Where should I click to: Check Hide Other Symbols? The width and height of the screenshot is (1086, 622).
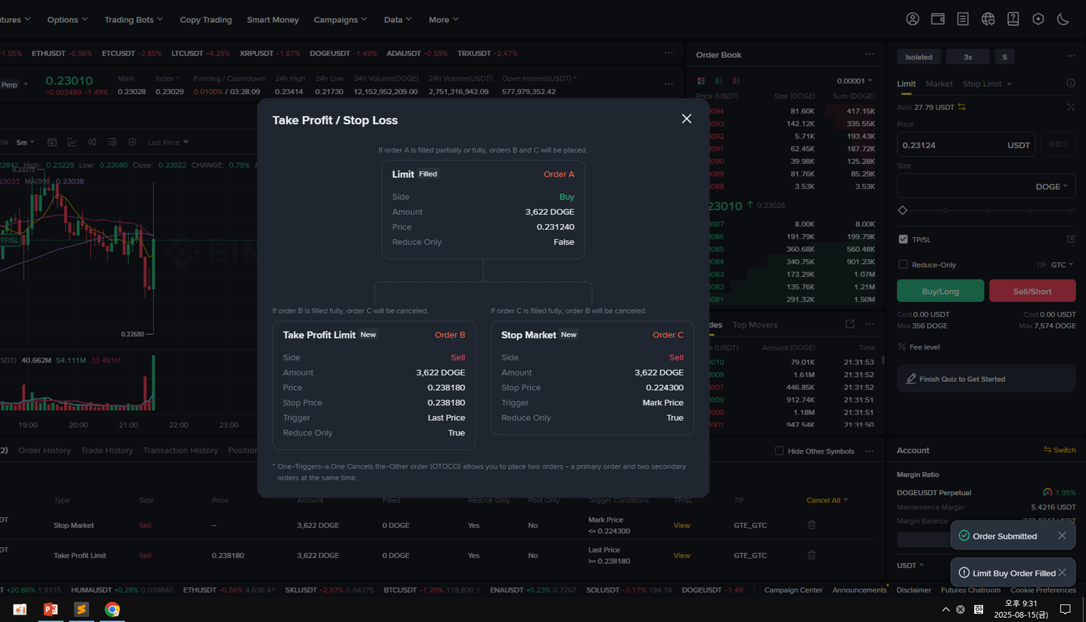[779, 451]
